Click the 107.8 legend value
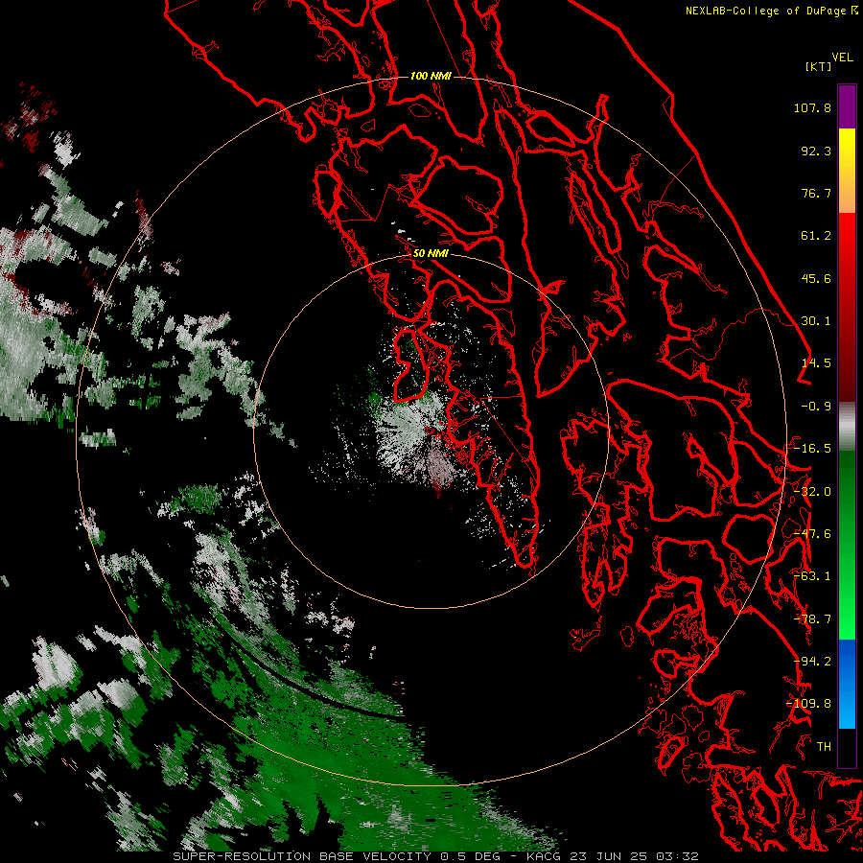The image size is (863, 863). (812, 107)
